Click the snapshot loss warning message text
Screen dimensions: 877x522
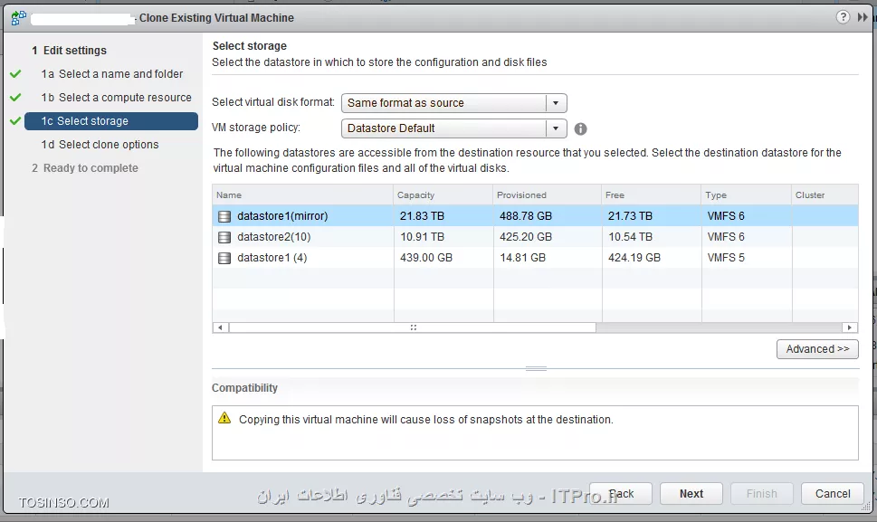click(x=425, y=420)
